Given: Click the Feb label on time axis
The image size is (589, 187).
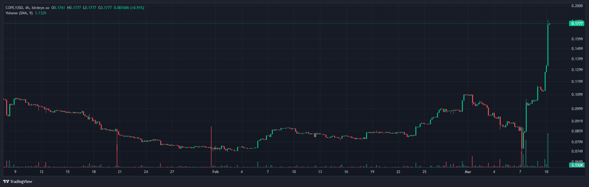Looking at the screenshot, I should [x=215, y=172].
